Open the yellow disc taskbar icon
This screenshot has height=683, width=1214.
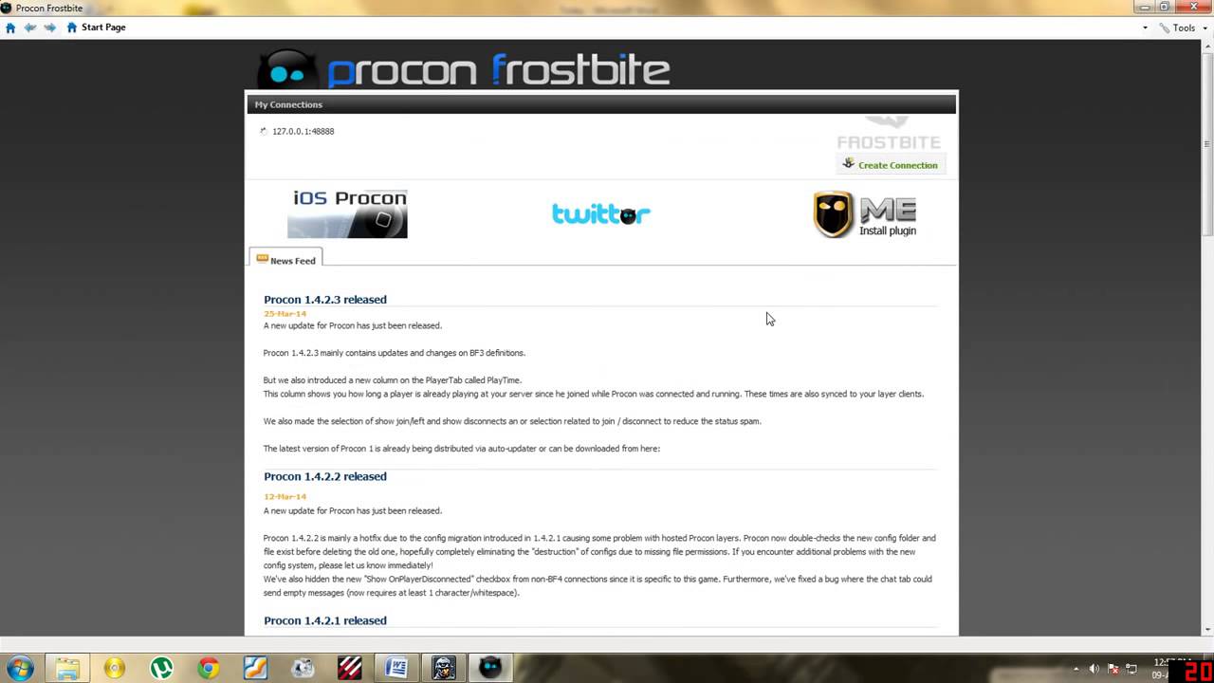(115, 669)
